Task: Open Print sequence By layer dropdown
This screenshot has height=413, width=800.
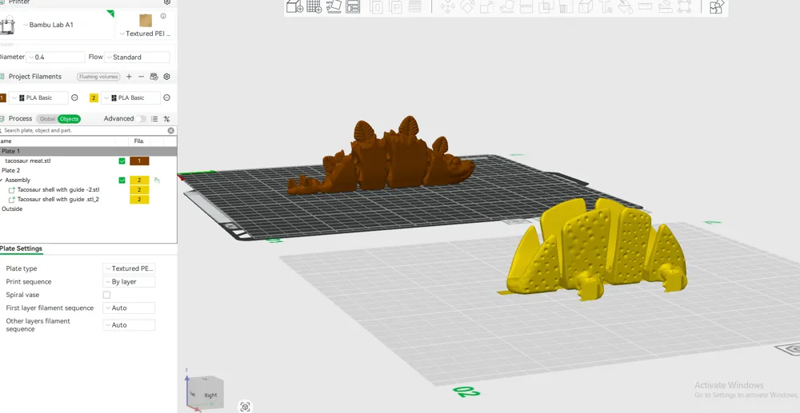Action: coord(129,282)
